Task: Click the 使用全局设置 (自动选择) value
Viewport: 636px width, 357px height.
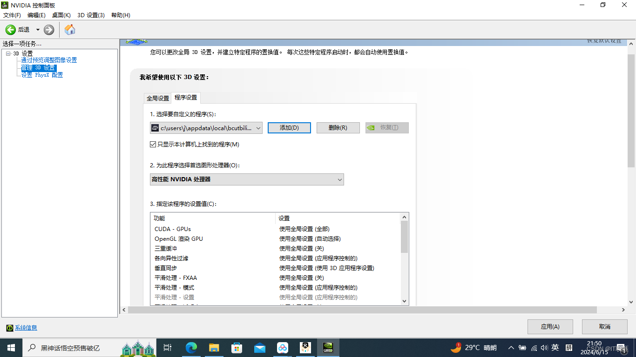Action: 310,239
